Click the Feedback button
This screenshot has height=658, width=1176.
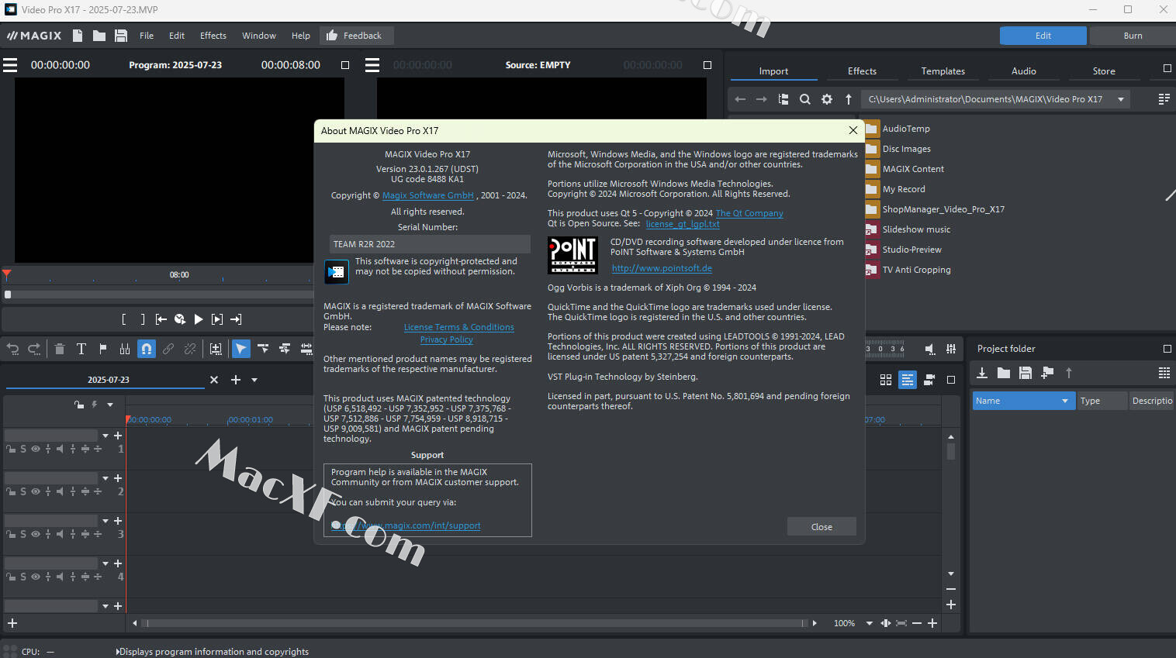coord(355,36)
